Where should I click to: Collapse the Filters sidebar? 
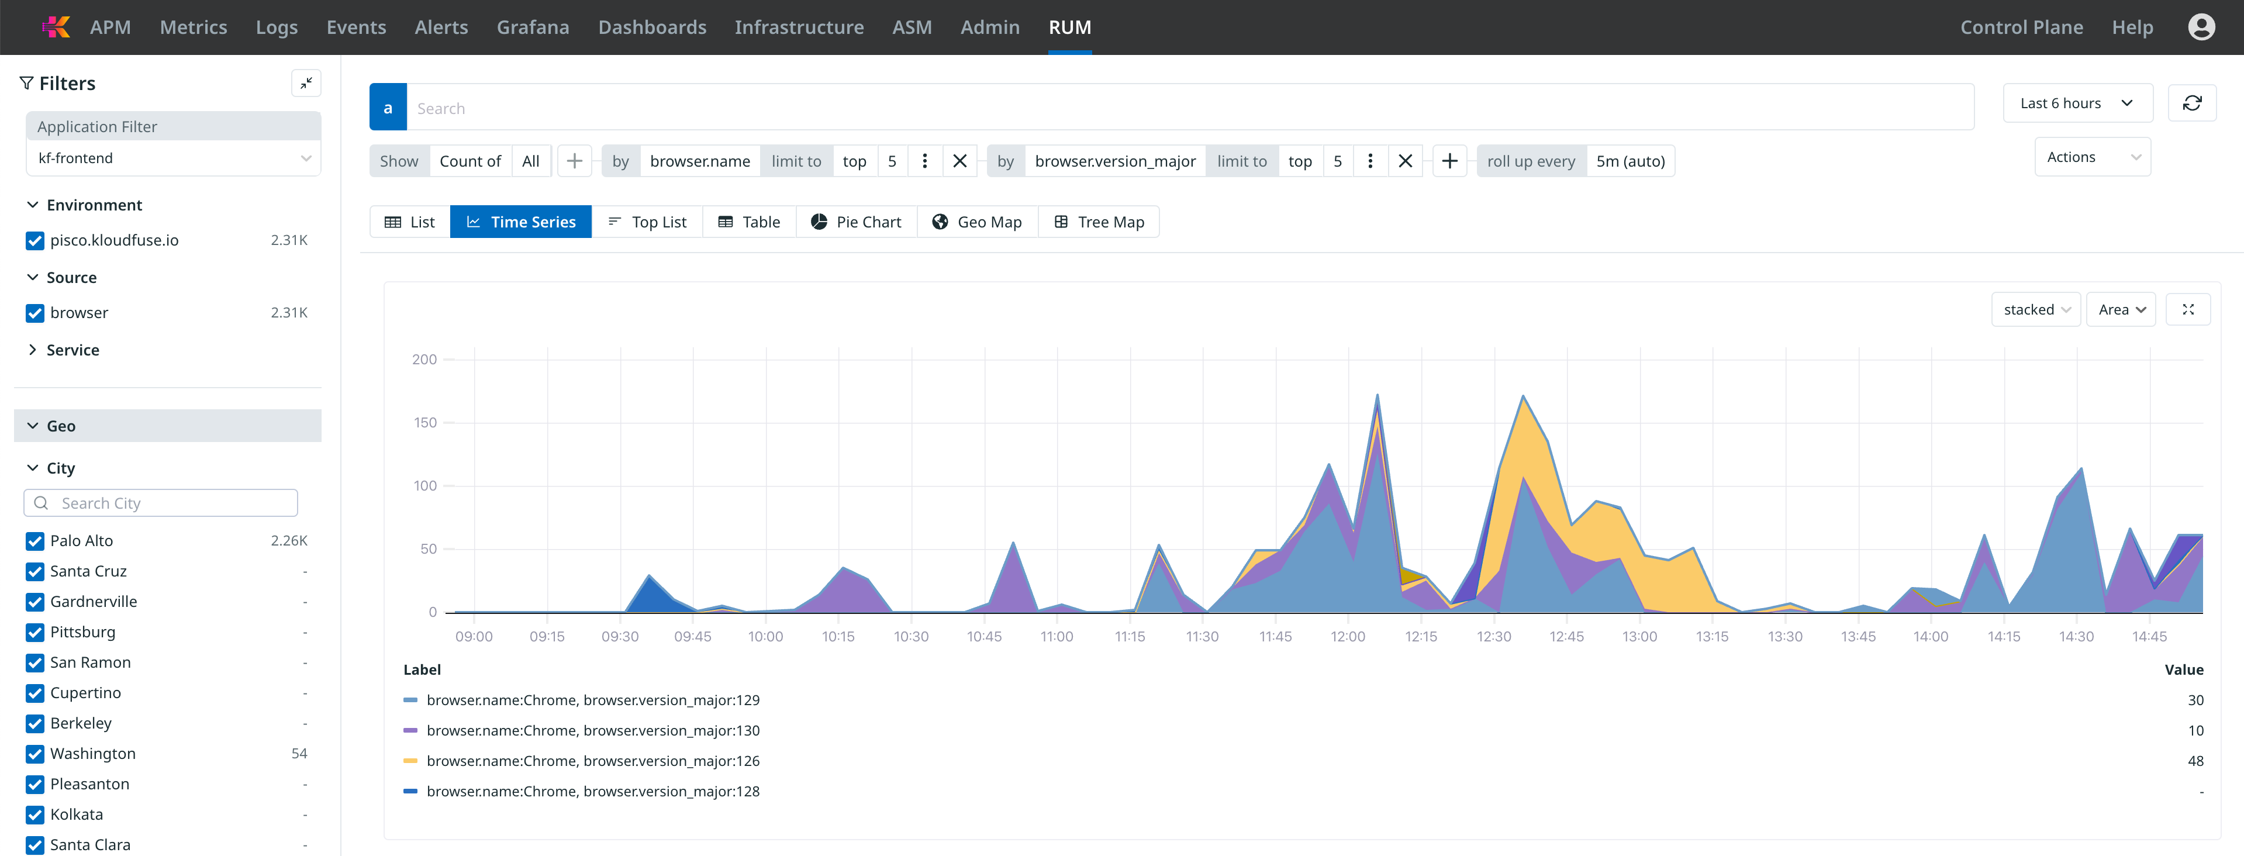pyautogui.click(x=306, y=82)
